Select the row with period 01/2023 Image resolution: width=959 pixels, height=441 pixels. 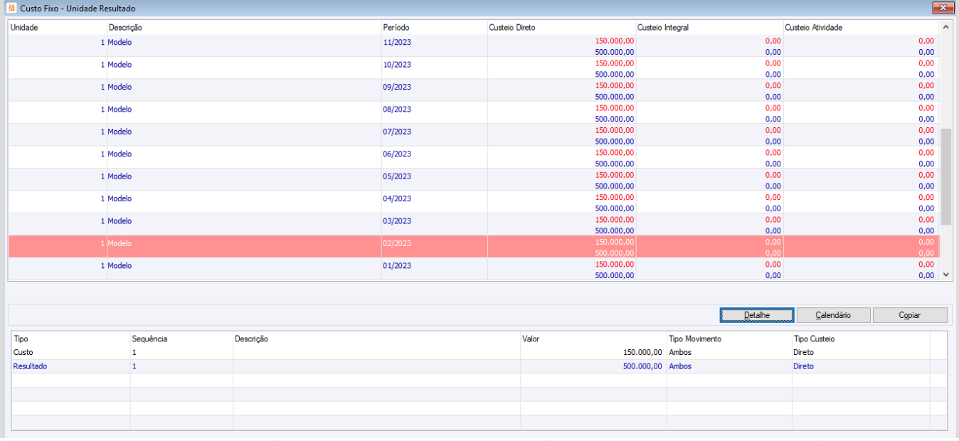[x=474, y=270]
